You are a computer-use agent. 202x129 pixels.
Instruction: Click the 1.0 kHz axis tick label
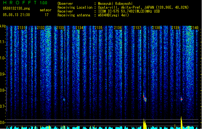click(3, 58)
